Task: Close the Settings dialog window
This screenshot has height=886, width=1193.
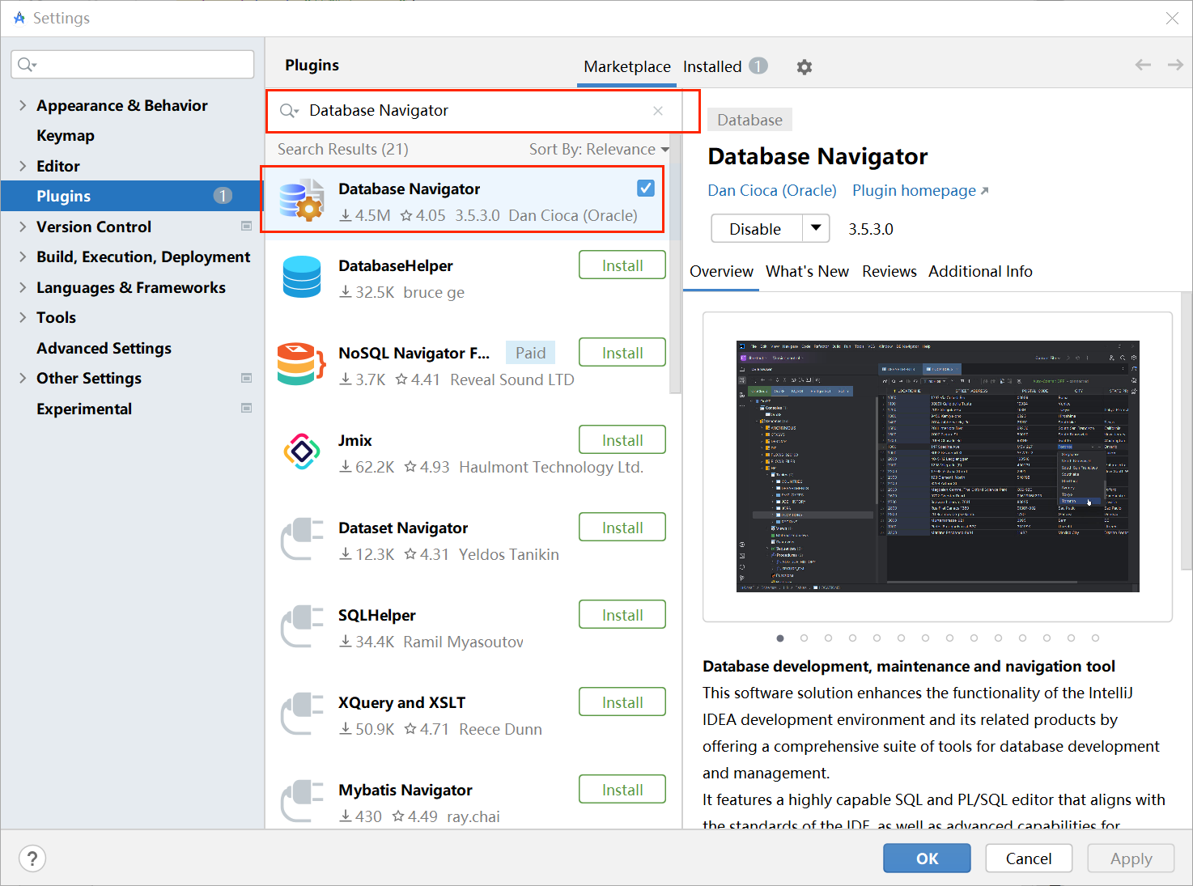Action: point(1172,18)
